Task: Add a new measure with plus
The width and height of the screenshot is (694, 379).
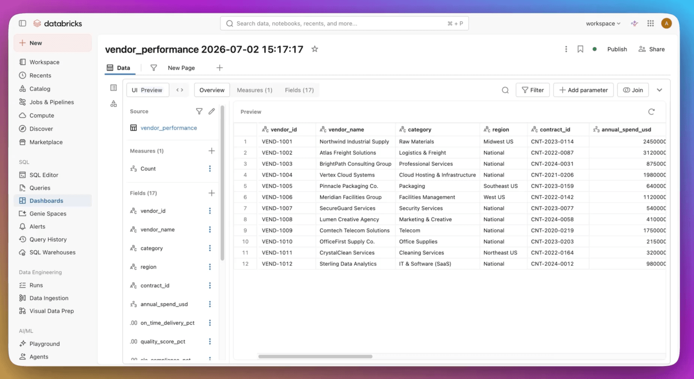Action: tap(211, 151)
